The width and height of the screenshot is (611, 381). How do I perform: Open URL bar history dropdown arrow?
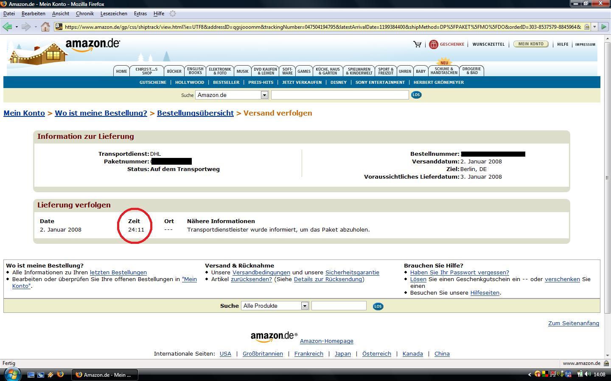[x=594, y=27]
